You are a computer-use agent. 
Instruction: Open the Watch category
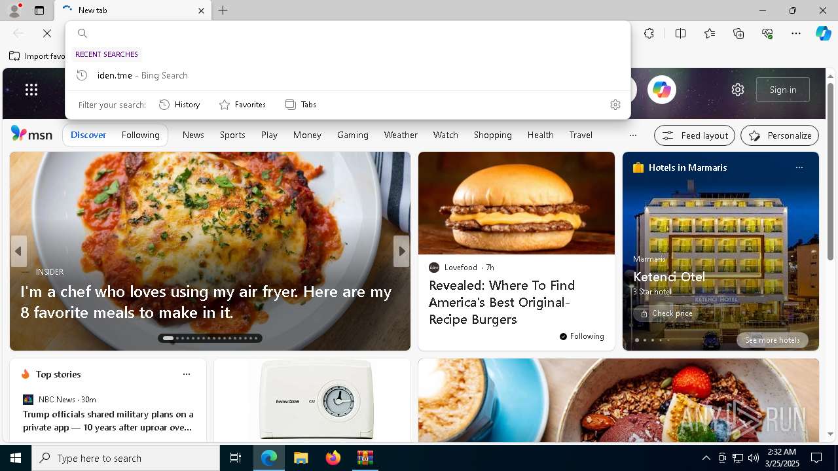[445, 135]
